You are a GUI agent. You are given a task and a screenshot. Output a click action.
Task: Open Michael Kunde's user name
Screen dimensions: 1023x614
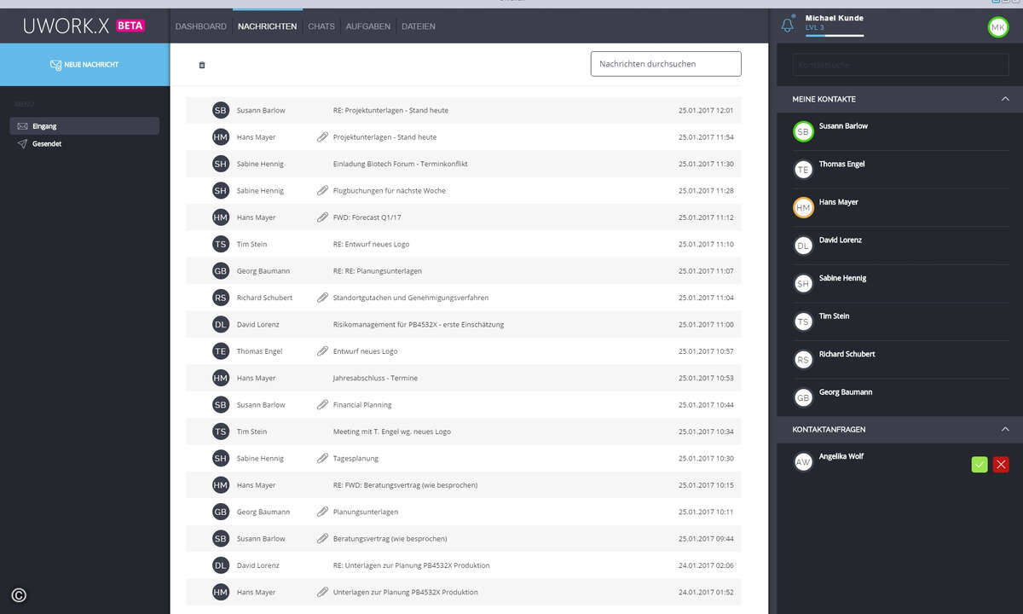pos(835,18)
